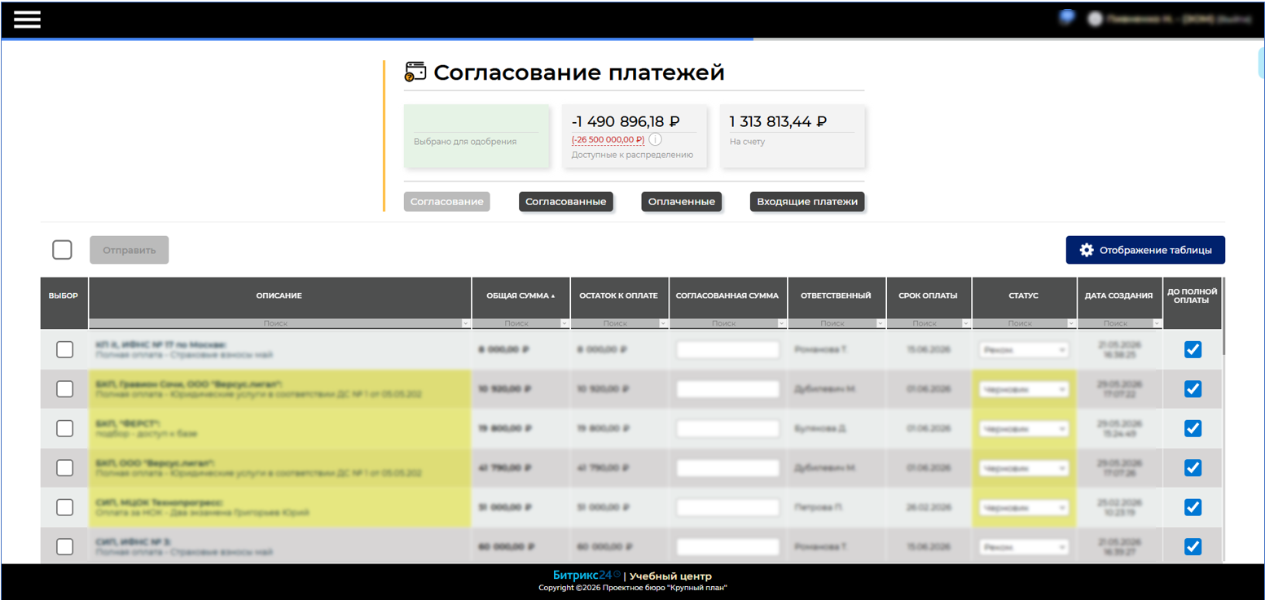Viewport: 1265px width, 600px height.
Task: Open status dropdown in the 8 000,00 row
Action: pos(1024,350)
